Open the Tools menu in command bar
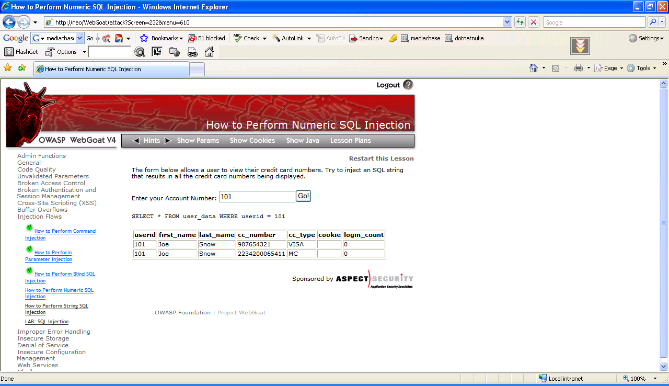Image resolution: width=669 pixels, height=386 pixels. click(642, 68)
